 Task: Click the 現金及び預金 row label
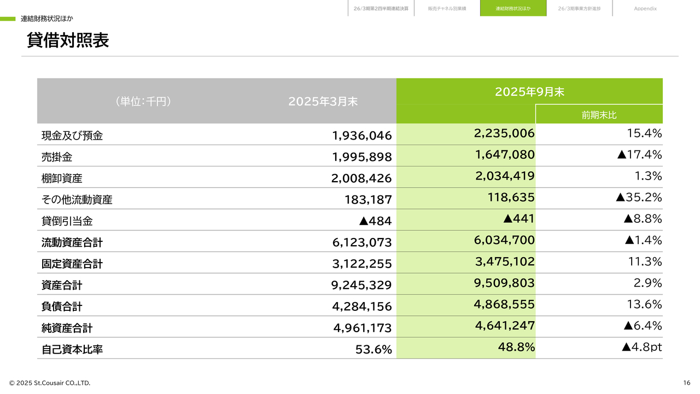(x=72, y=136)
